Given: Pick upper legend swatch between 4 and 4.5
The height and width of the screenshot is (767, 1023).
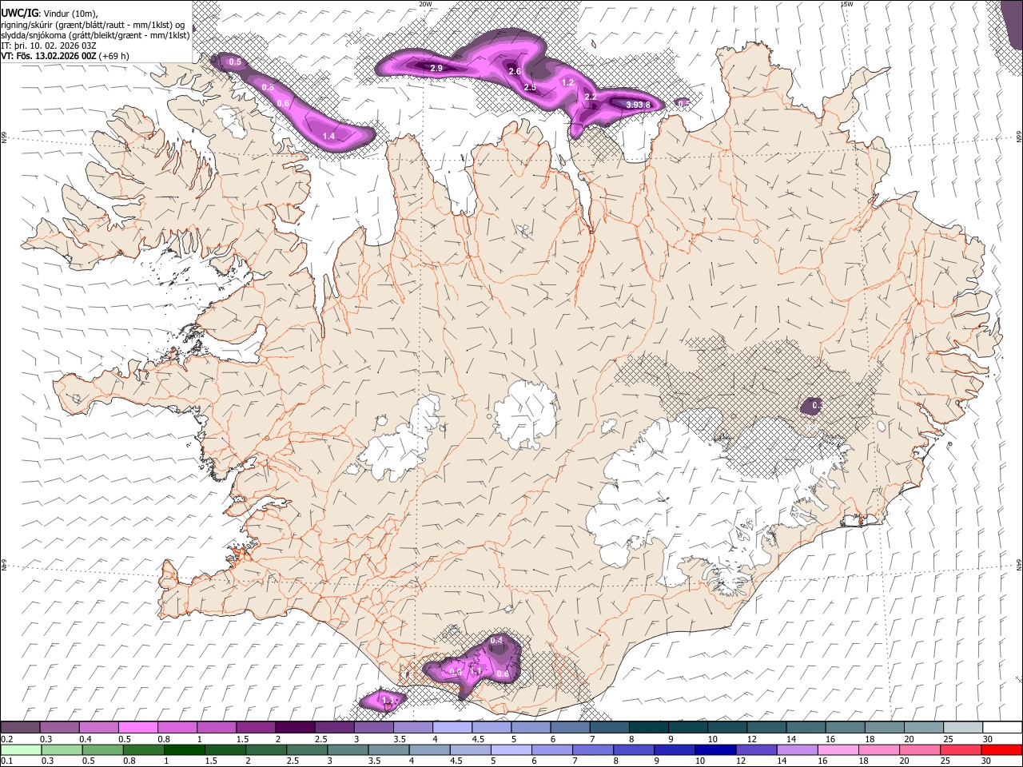Looking at the screenshot, I should (452, 728).
